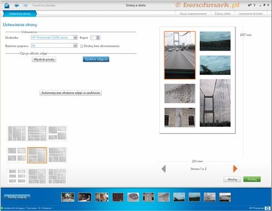Select the orange-bordered bridge road preview photo
The width and height of the screenshot is (272, 211).
[x=180, y=55]
